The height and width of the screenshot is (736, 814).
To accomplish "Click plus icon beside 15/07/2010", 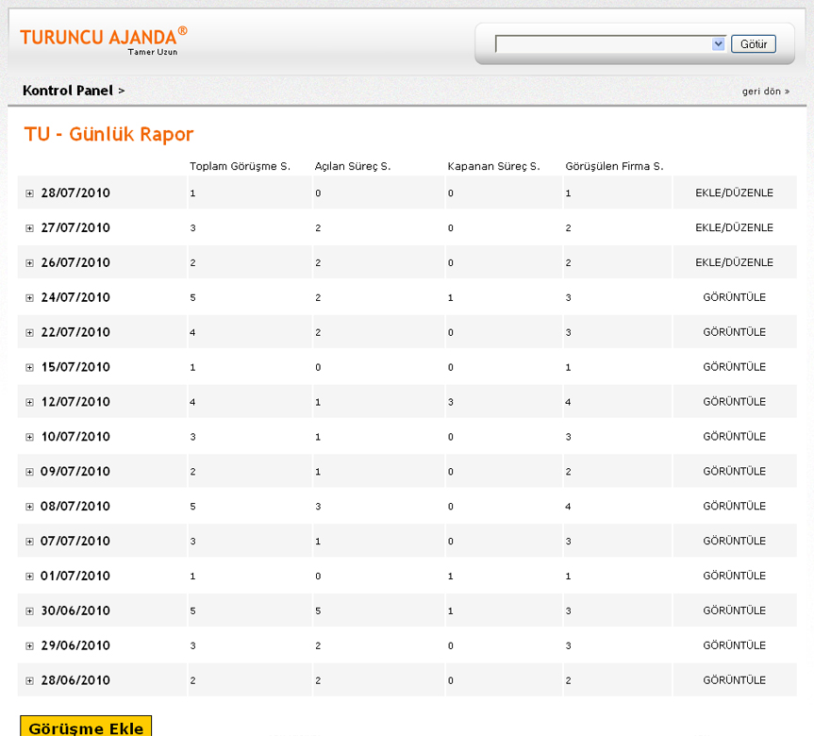I will pyautogui.click(x=30, y=368).
